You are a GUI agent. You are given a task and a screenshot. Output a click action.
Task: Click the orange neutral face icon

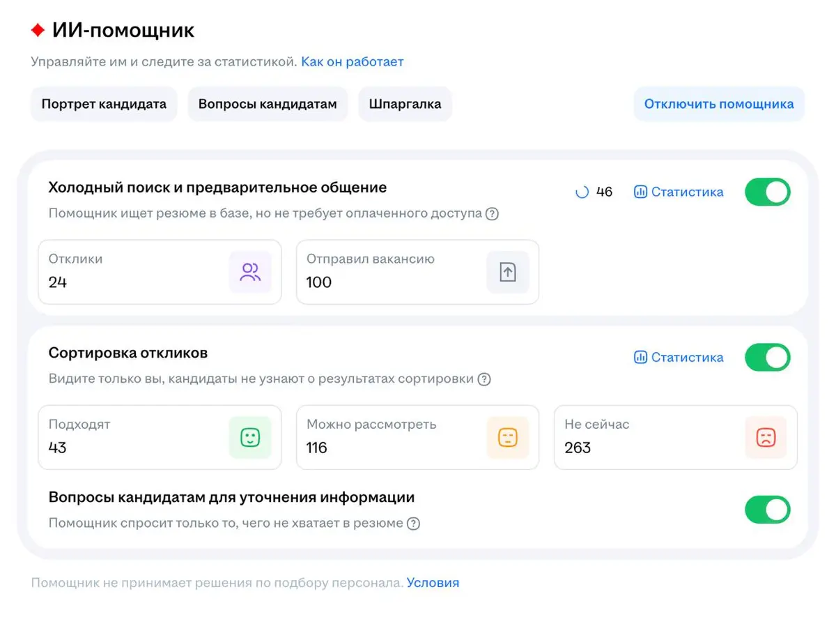(x=508, y=438)
